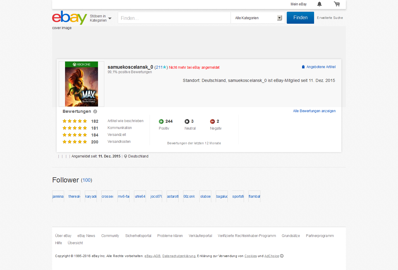
Task: Click the red negative feedback icon
Action: tap(212, 121)
